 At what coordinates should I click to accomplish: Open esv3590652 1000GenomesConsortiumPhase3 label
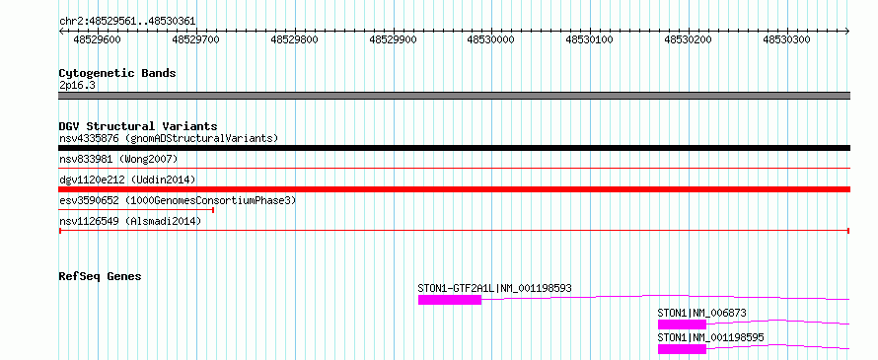pos(178,200)
